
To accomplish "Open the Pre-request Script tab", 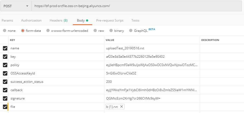I will (x=110, y=20).
